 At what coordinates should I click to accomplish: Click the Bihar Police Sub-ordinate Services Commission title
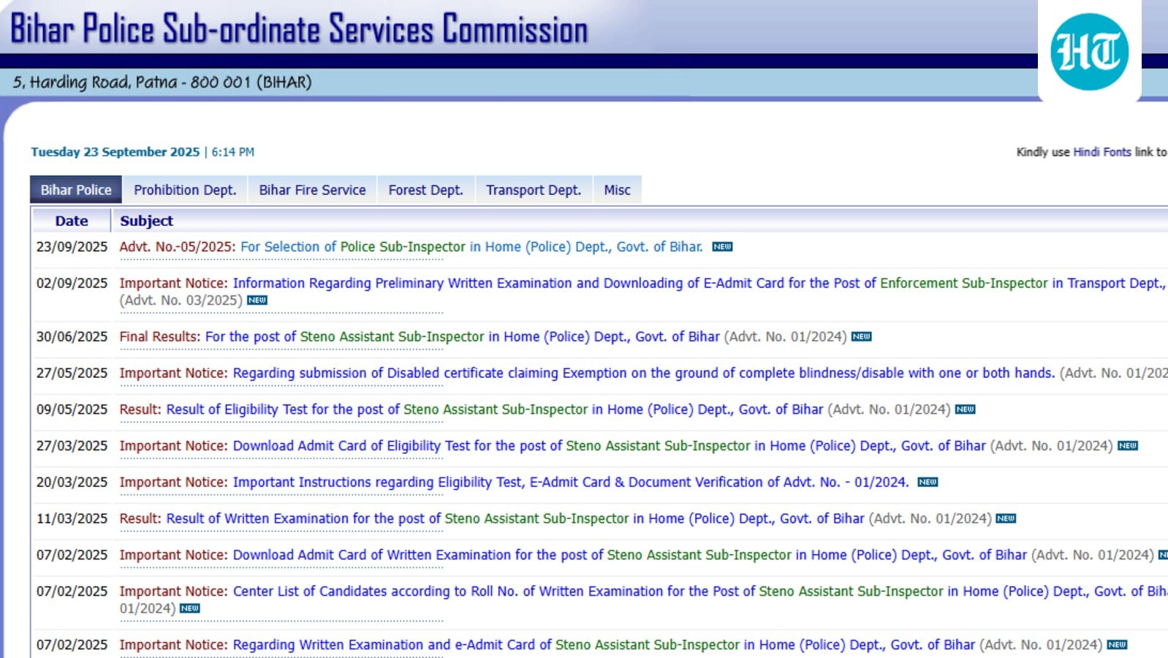(x=299, y=29)
